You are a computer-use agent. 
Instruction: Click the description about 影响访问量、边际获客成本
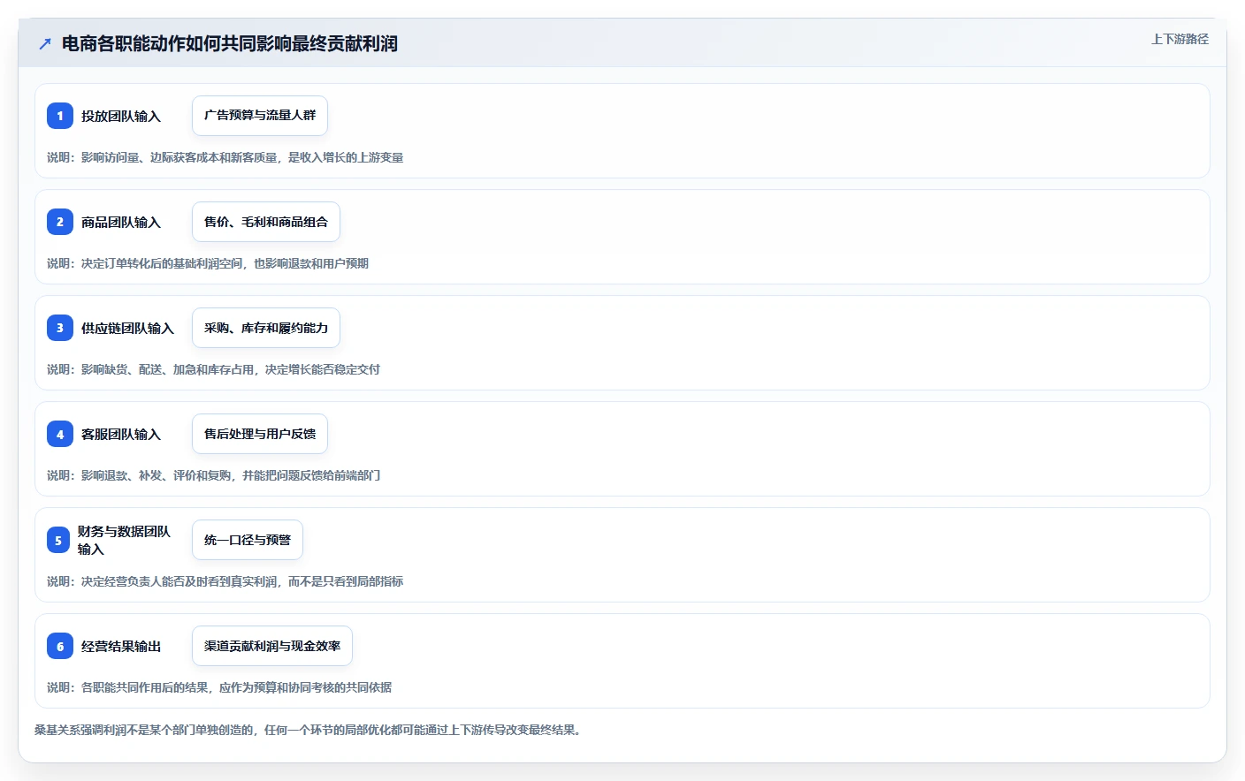pos(225,157)
